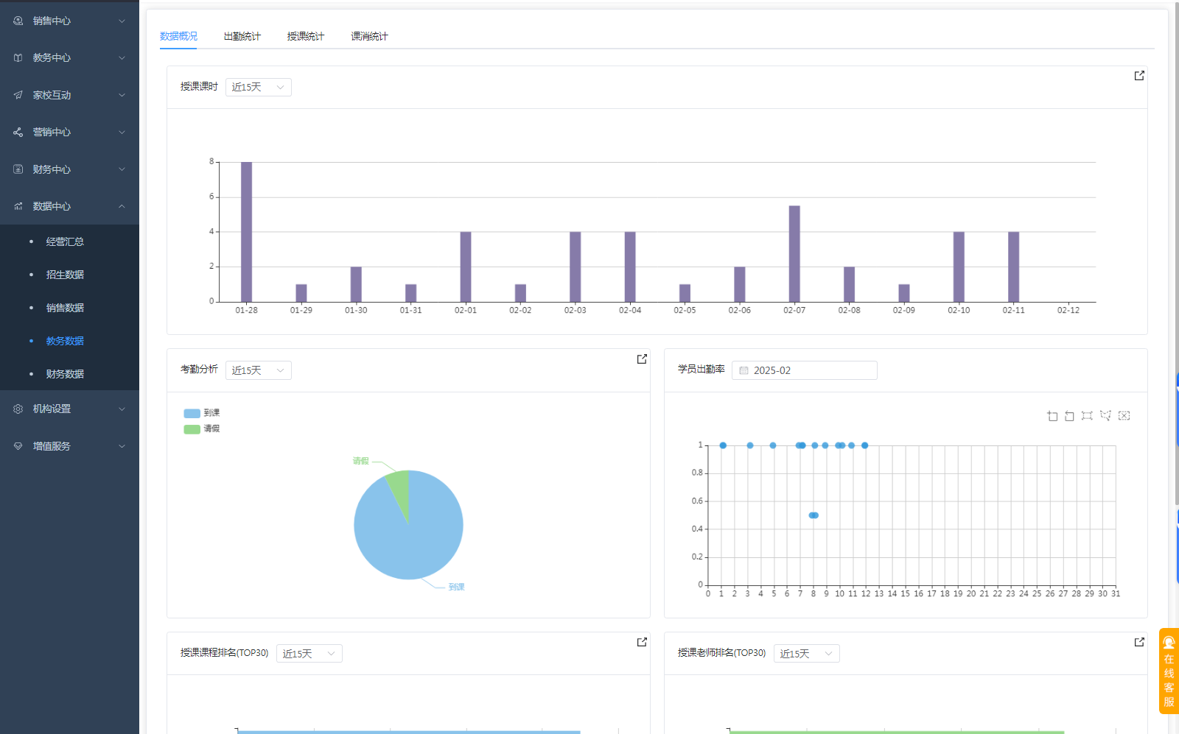Click the 0.5 attendance data point at day 8
1179x734 pixels.
click(x=814, y=515)
